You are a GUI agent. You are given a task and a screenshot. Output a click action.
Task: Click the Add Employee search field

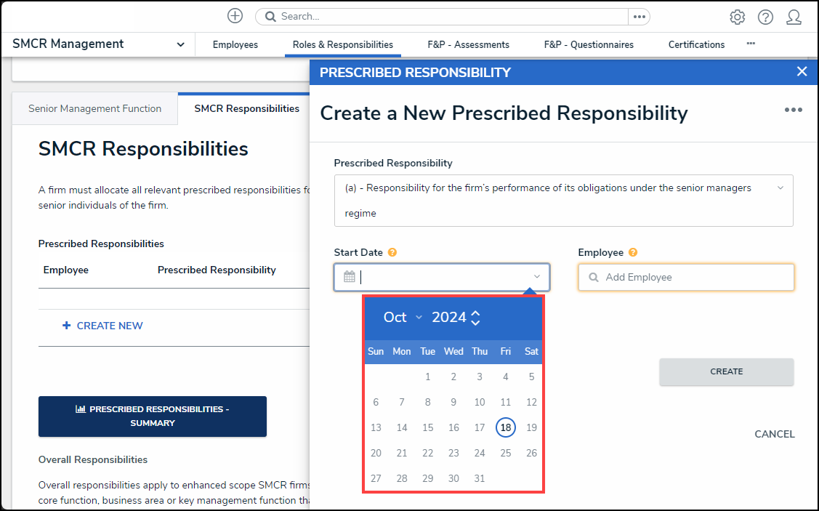(x=686, y=277)
